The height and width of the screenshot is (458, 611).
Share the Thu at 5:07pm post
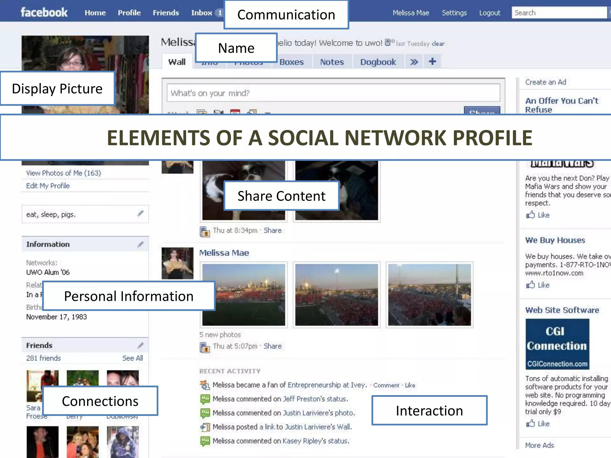point(272,346)
